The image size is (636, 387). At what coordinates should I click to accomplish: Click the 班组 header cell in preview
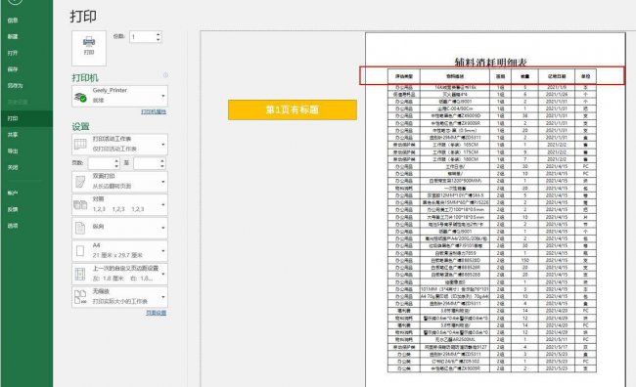pos(501,76)
